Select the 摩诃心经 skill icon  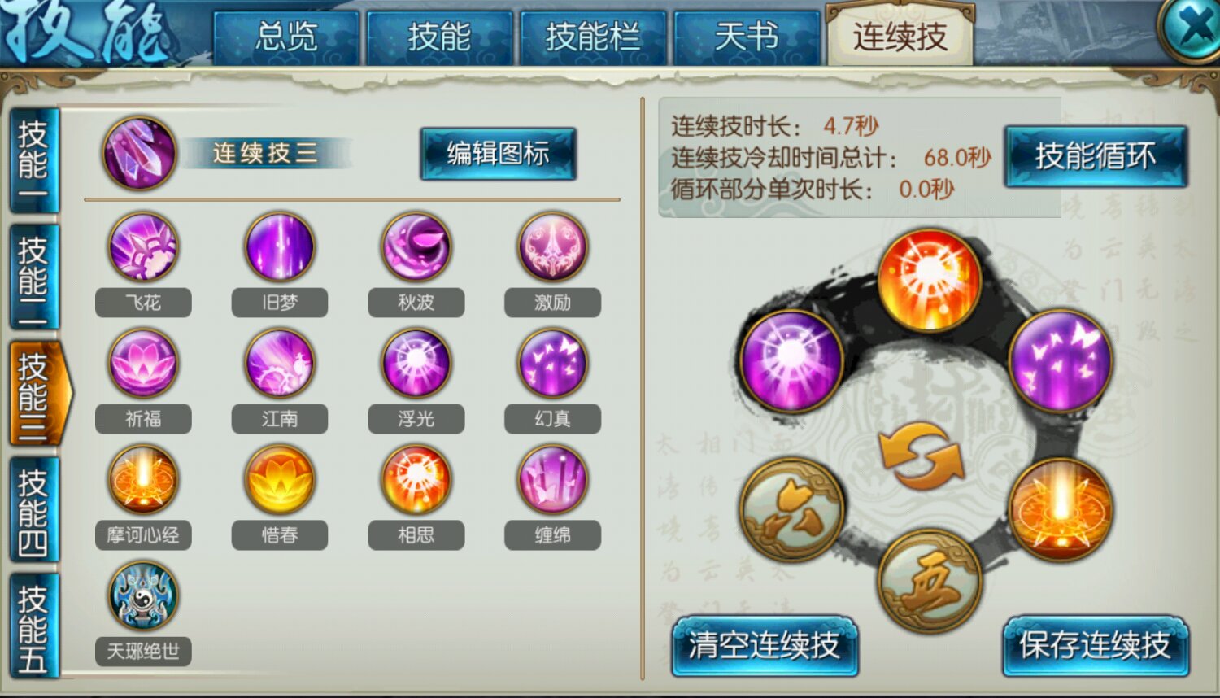pos(143,479)
